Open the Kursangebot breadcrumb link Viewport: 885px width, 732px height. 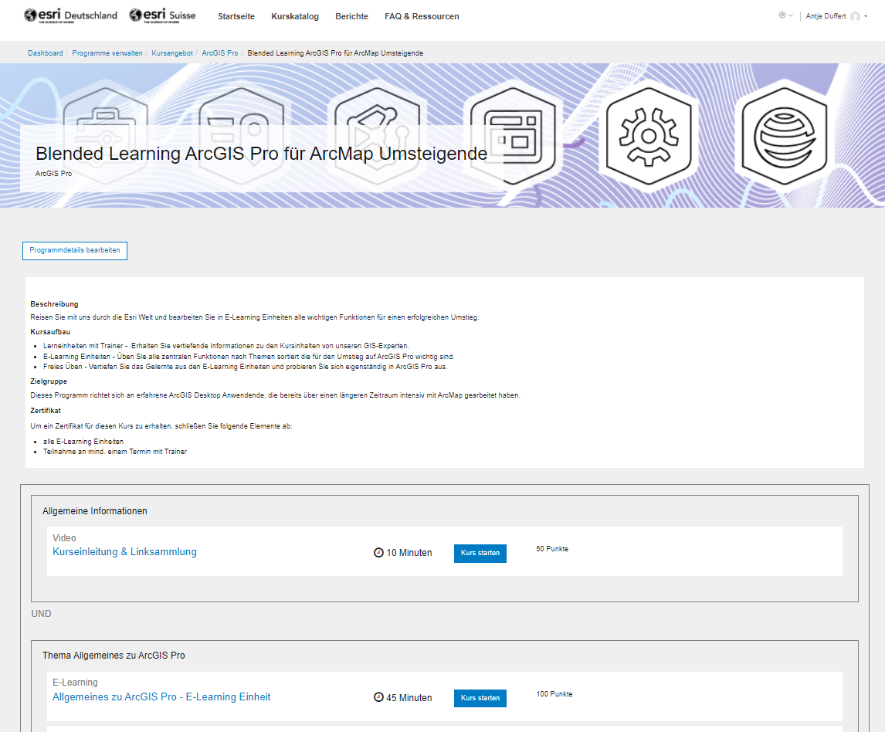click(171, 53)
